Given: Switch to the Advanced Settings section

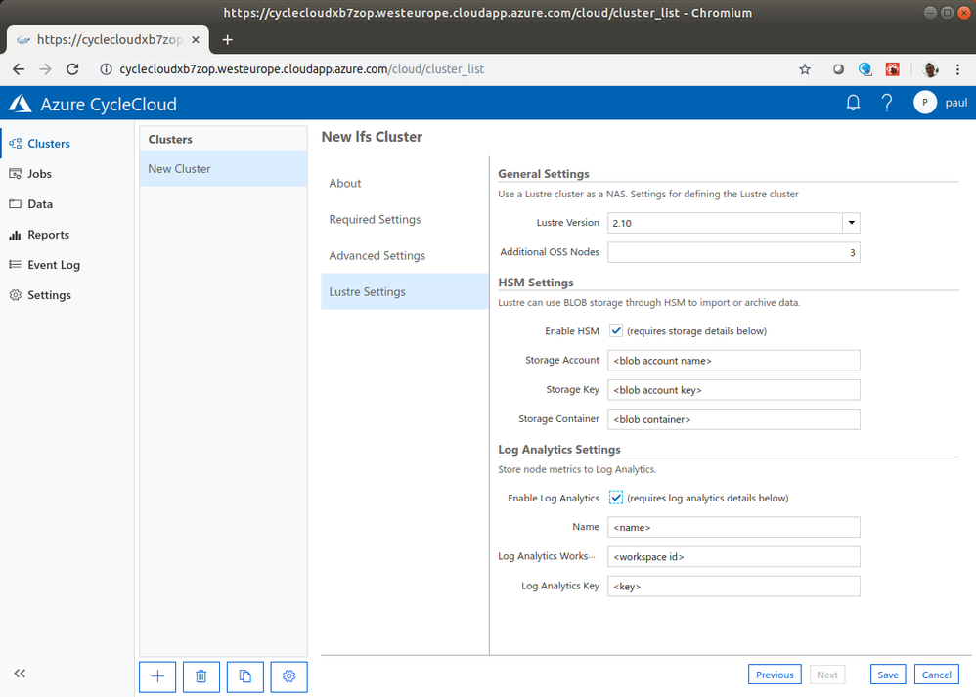Looking at the screenshot, I should click(x=405, y=255).
